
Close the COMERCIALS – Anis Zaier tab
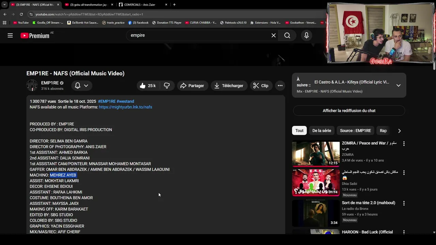point(166,5)
